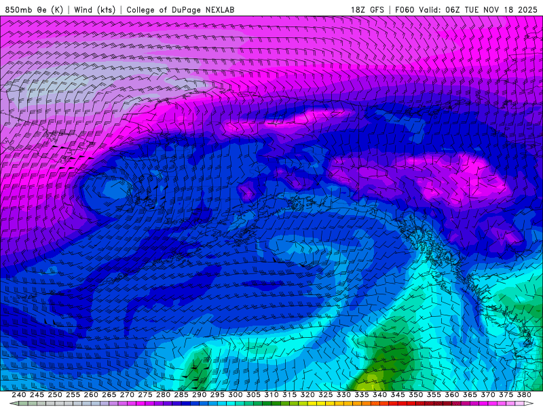Click the 370 value on the color scale

pyautogui.click(x=488, y=395)
